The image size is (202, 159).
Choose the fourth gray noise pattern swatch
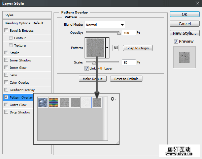(75, 102)
